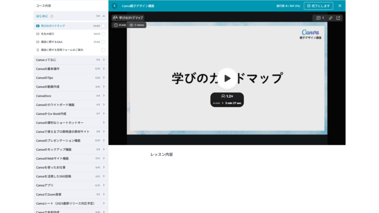This screenshot has height=213, width=379.
Task: Expand the Canvaの基本操作 section
Action: pos(70,69)
